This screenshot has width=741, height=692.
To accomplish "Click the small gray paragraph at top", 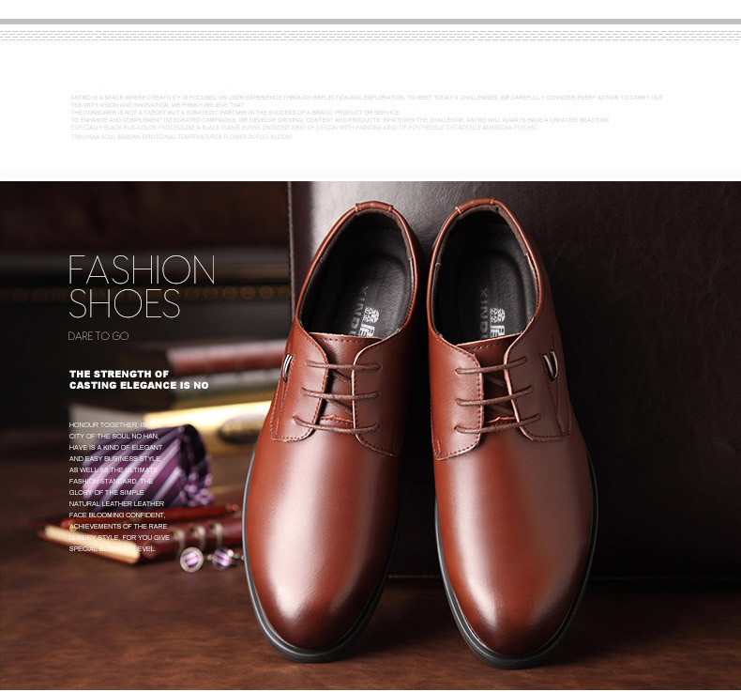I will 366,116.
